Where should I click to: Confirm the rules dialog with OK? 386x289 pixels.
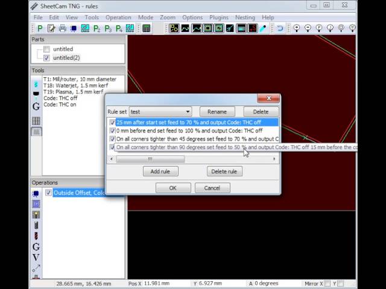point(173,188)
